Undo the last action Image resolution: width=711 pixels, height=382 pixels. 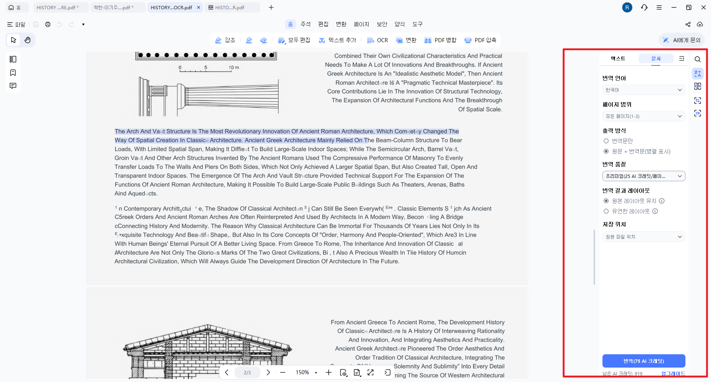click(60, 24)
